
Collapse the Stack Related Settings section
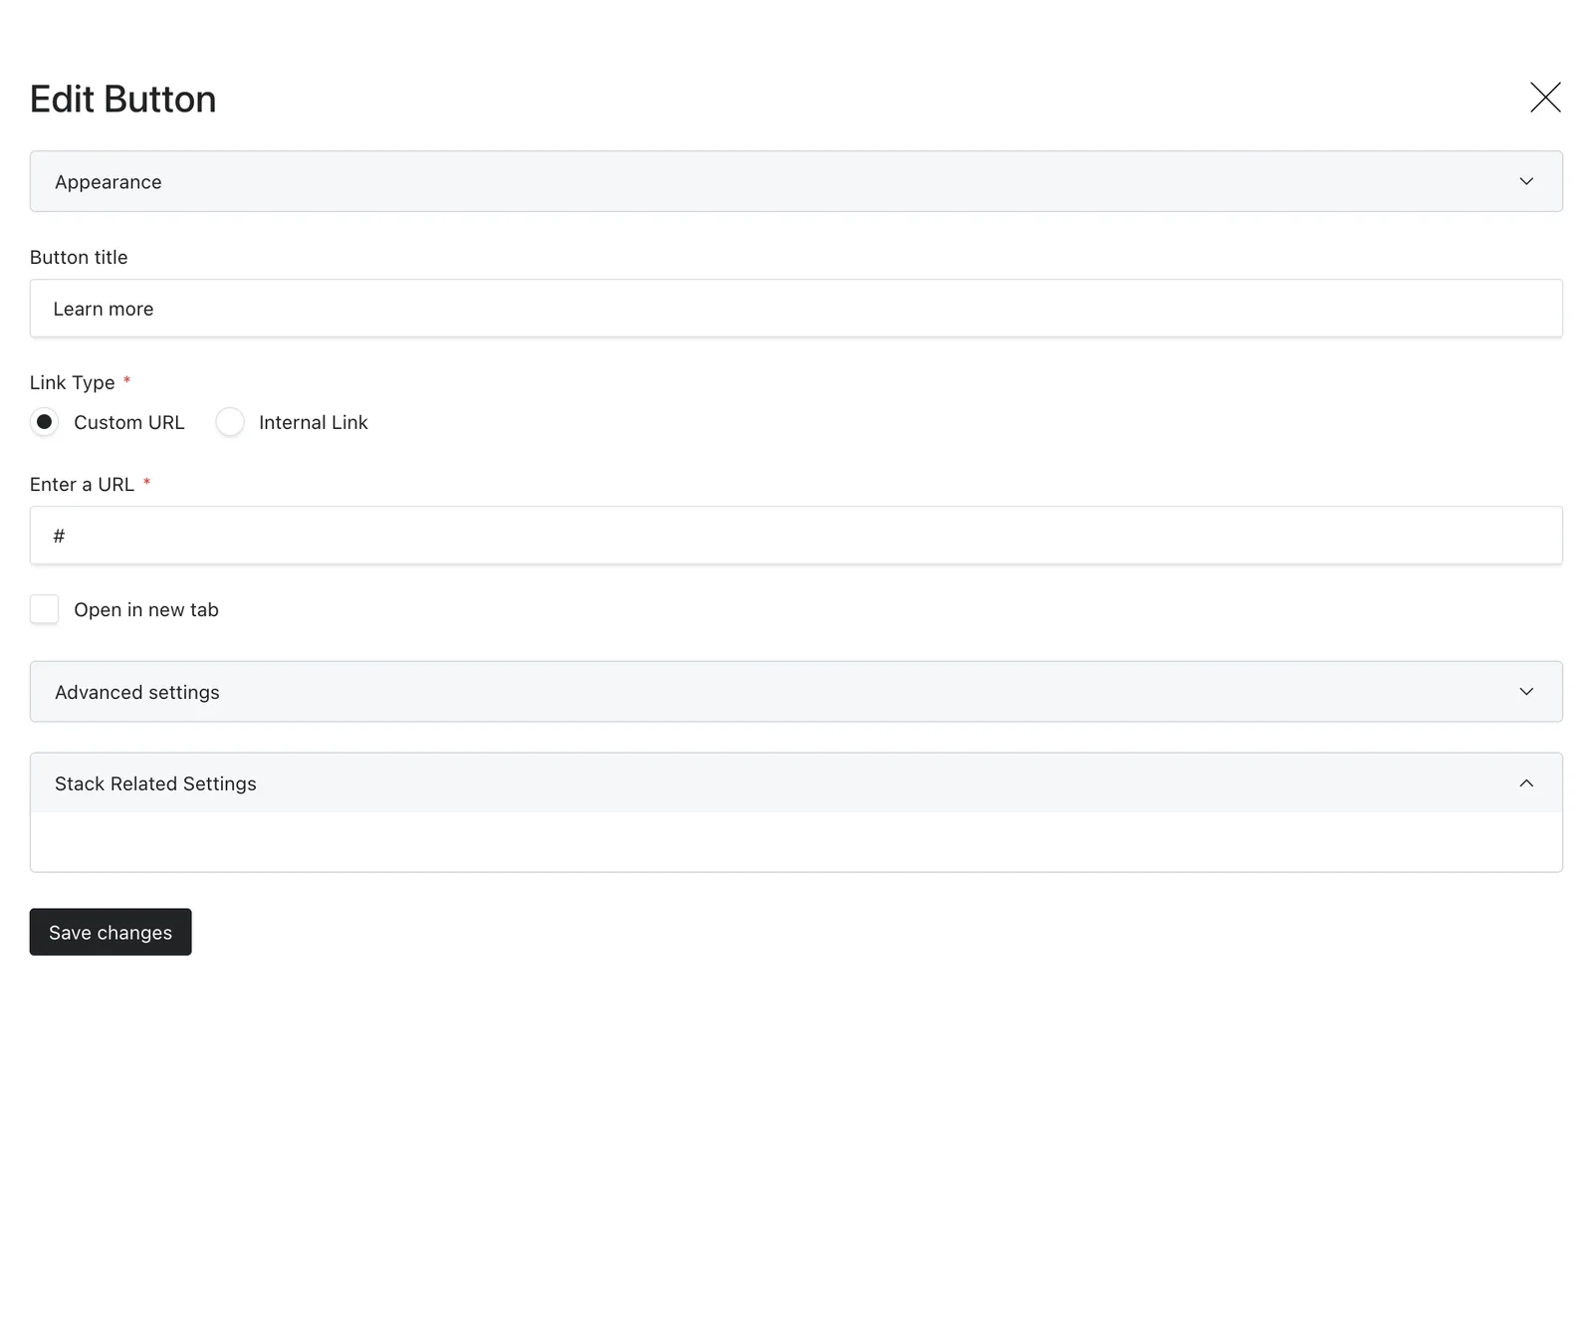(796, 783)
